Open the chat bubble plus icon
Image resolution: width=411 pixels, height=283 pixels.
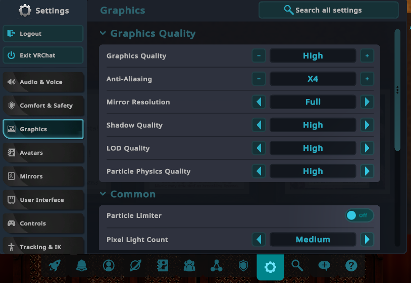pyautogui.click(x=324, y=266)
